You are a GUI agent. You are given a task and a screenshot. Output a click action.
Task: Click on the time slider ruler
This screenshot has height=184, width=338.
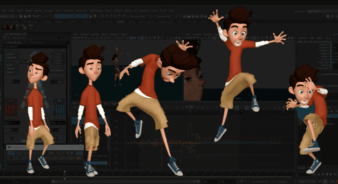click(147, 173)
